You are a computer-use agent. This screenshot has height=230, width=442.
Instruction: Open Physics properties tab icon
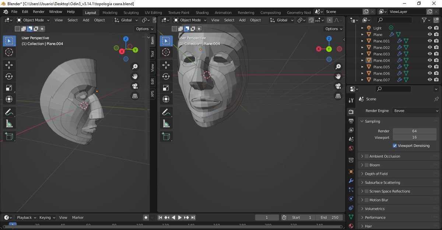(x=351, y=199)
